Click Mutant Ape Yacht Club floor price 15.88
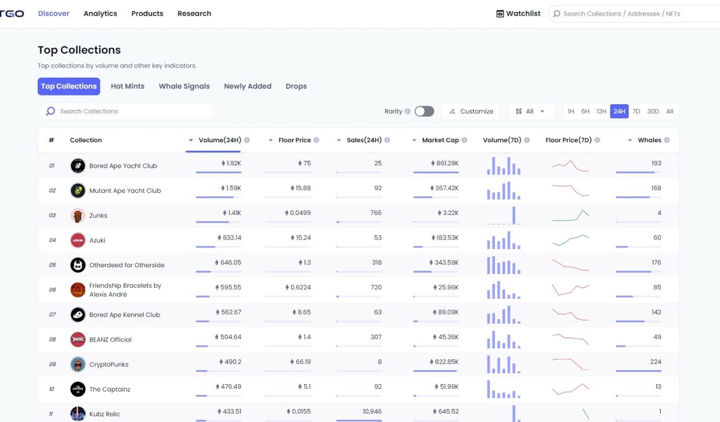The height and width of the screenshot is (422, 720). pos(300,188)
